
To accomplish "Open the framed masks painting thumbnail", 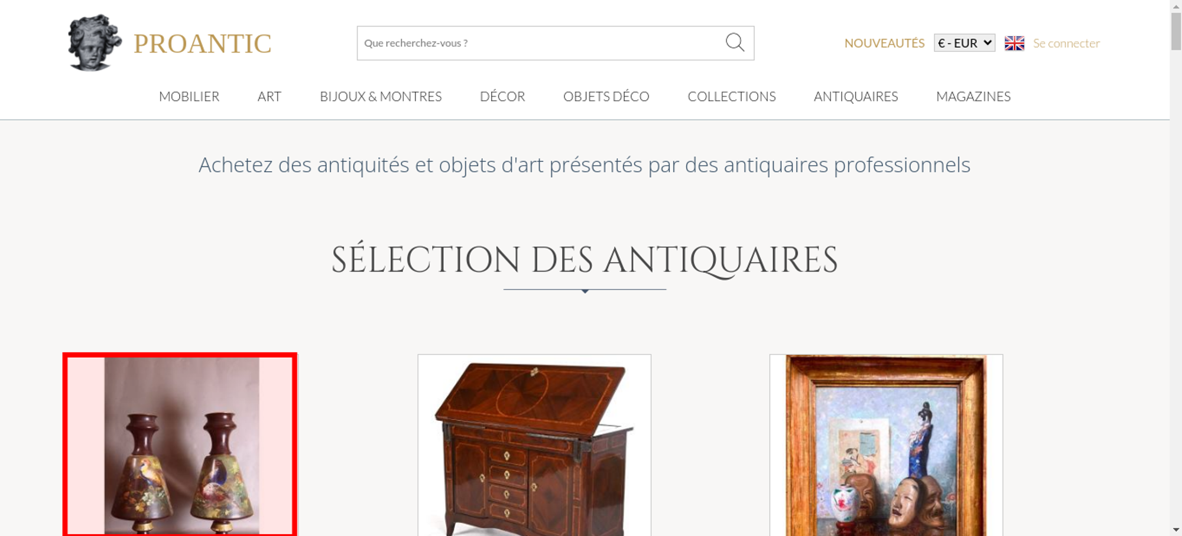I will coord(886,445).
